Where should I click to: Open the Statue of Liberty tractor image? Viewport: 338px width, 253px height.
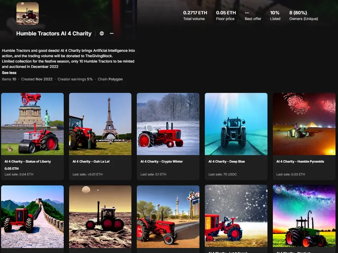pos(32,124)
